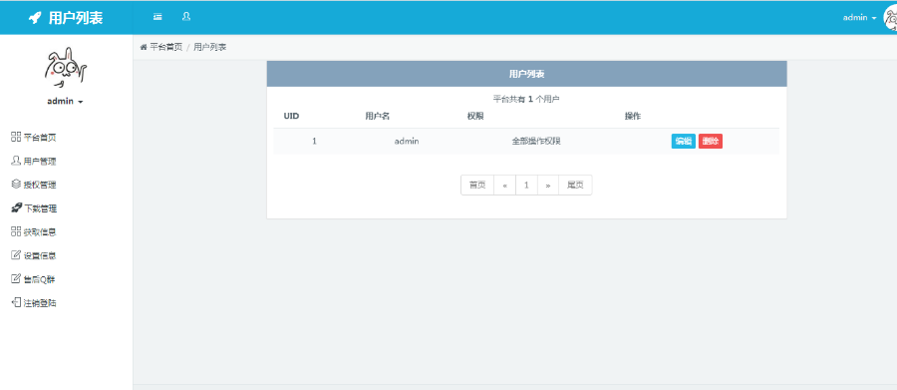Click the 平台共有 1 个用户 summary text
The height and width of the screenshot is (390, 897).
(x=526, y=99)
